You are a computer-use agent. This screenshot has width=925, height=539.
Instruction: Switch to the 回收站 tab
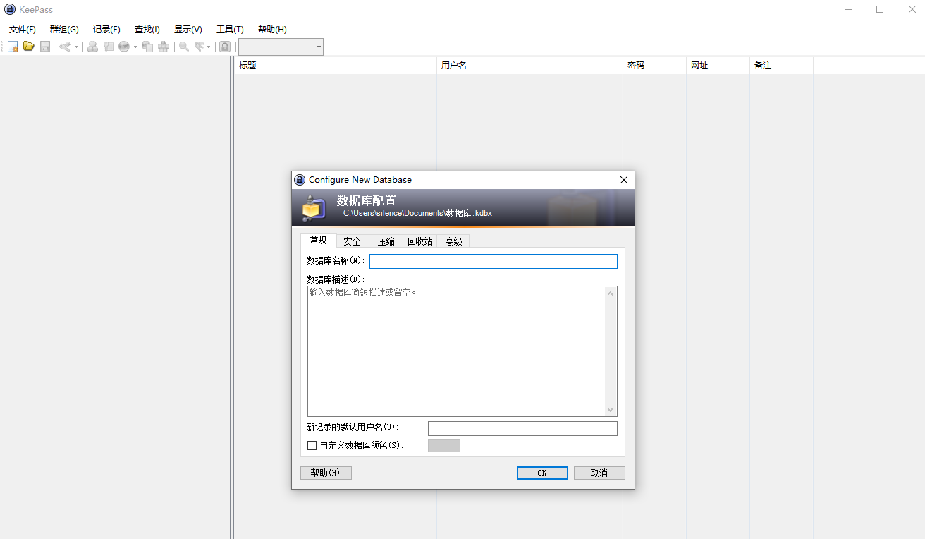point(420,241)
